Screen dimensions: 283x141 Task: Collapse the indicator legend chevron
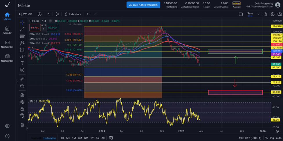pyautogui.click(x=32, y=48)
